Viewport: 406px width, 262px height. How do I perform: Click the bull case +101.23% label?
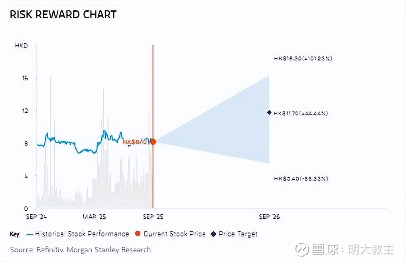click(x=303, y=59)
